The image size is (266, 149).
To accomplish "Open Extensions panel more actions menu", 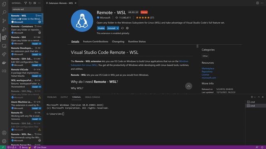I will click(39, 3).
